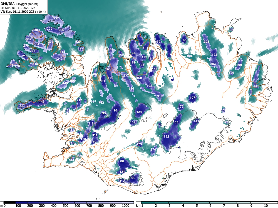The height and width of the screenshot is (208, 278).
Task: Click the 'VT: Sun. 01.11.2020 22Z' valid time line
Action: pos(18,12)
